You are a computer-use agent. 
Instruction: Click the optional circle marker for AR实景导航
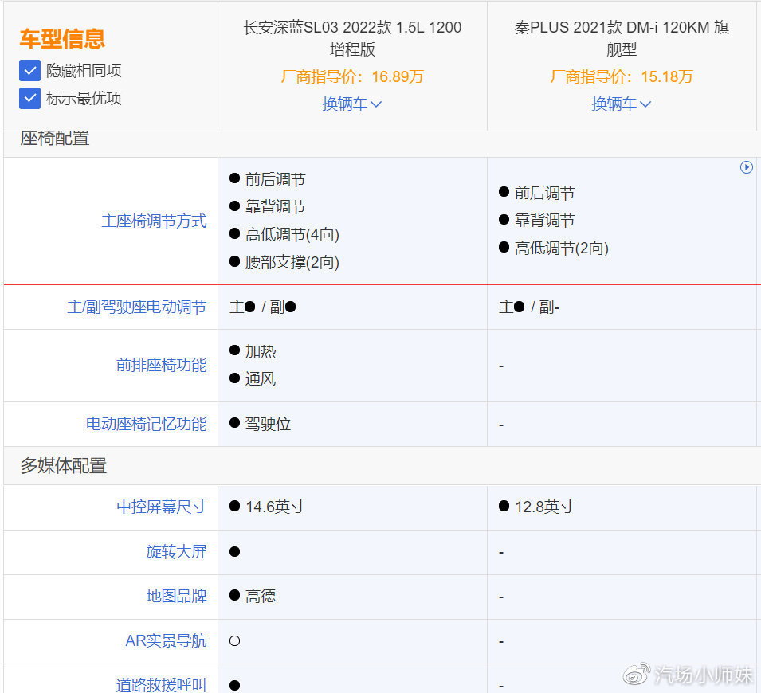[x=234, y=641]
